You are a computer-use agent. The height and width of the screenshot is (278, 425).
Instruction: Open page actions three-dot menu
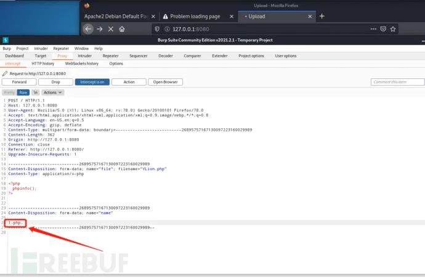tap(373, 29)
